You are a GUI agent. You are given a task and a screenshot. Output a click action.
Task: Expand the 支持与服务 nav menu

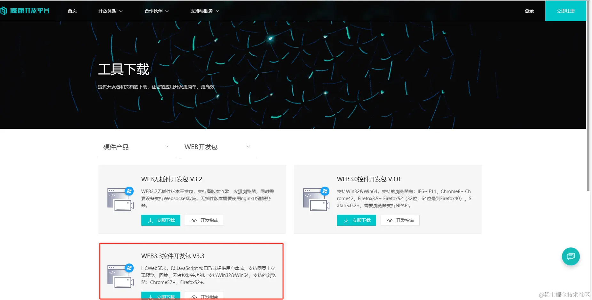[205, 11]
